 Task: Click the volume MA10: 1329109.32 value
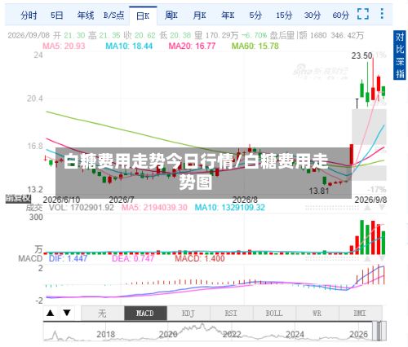(230, 208)
